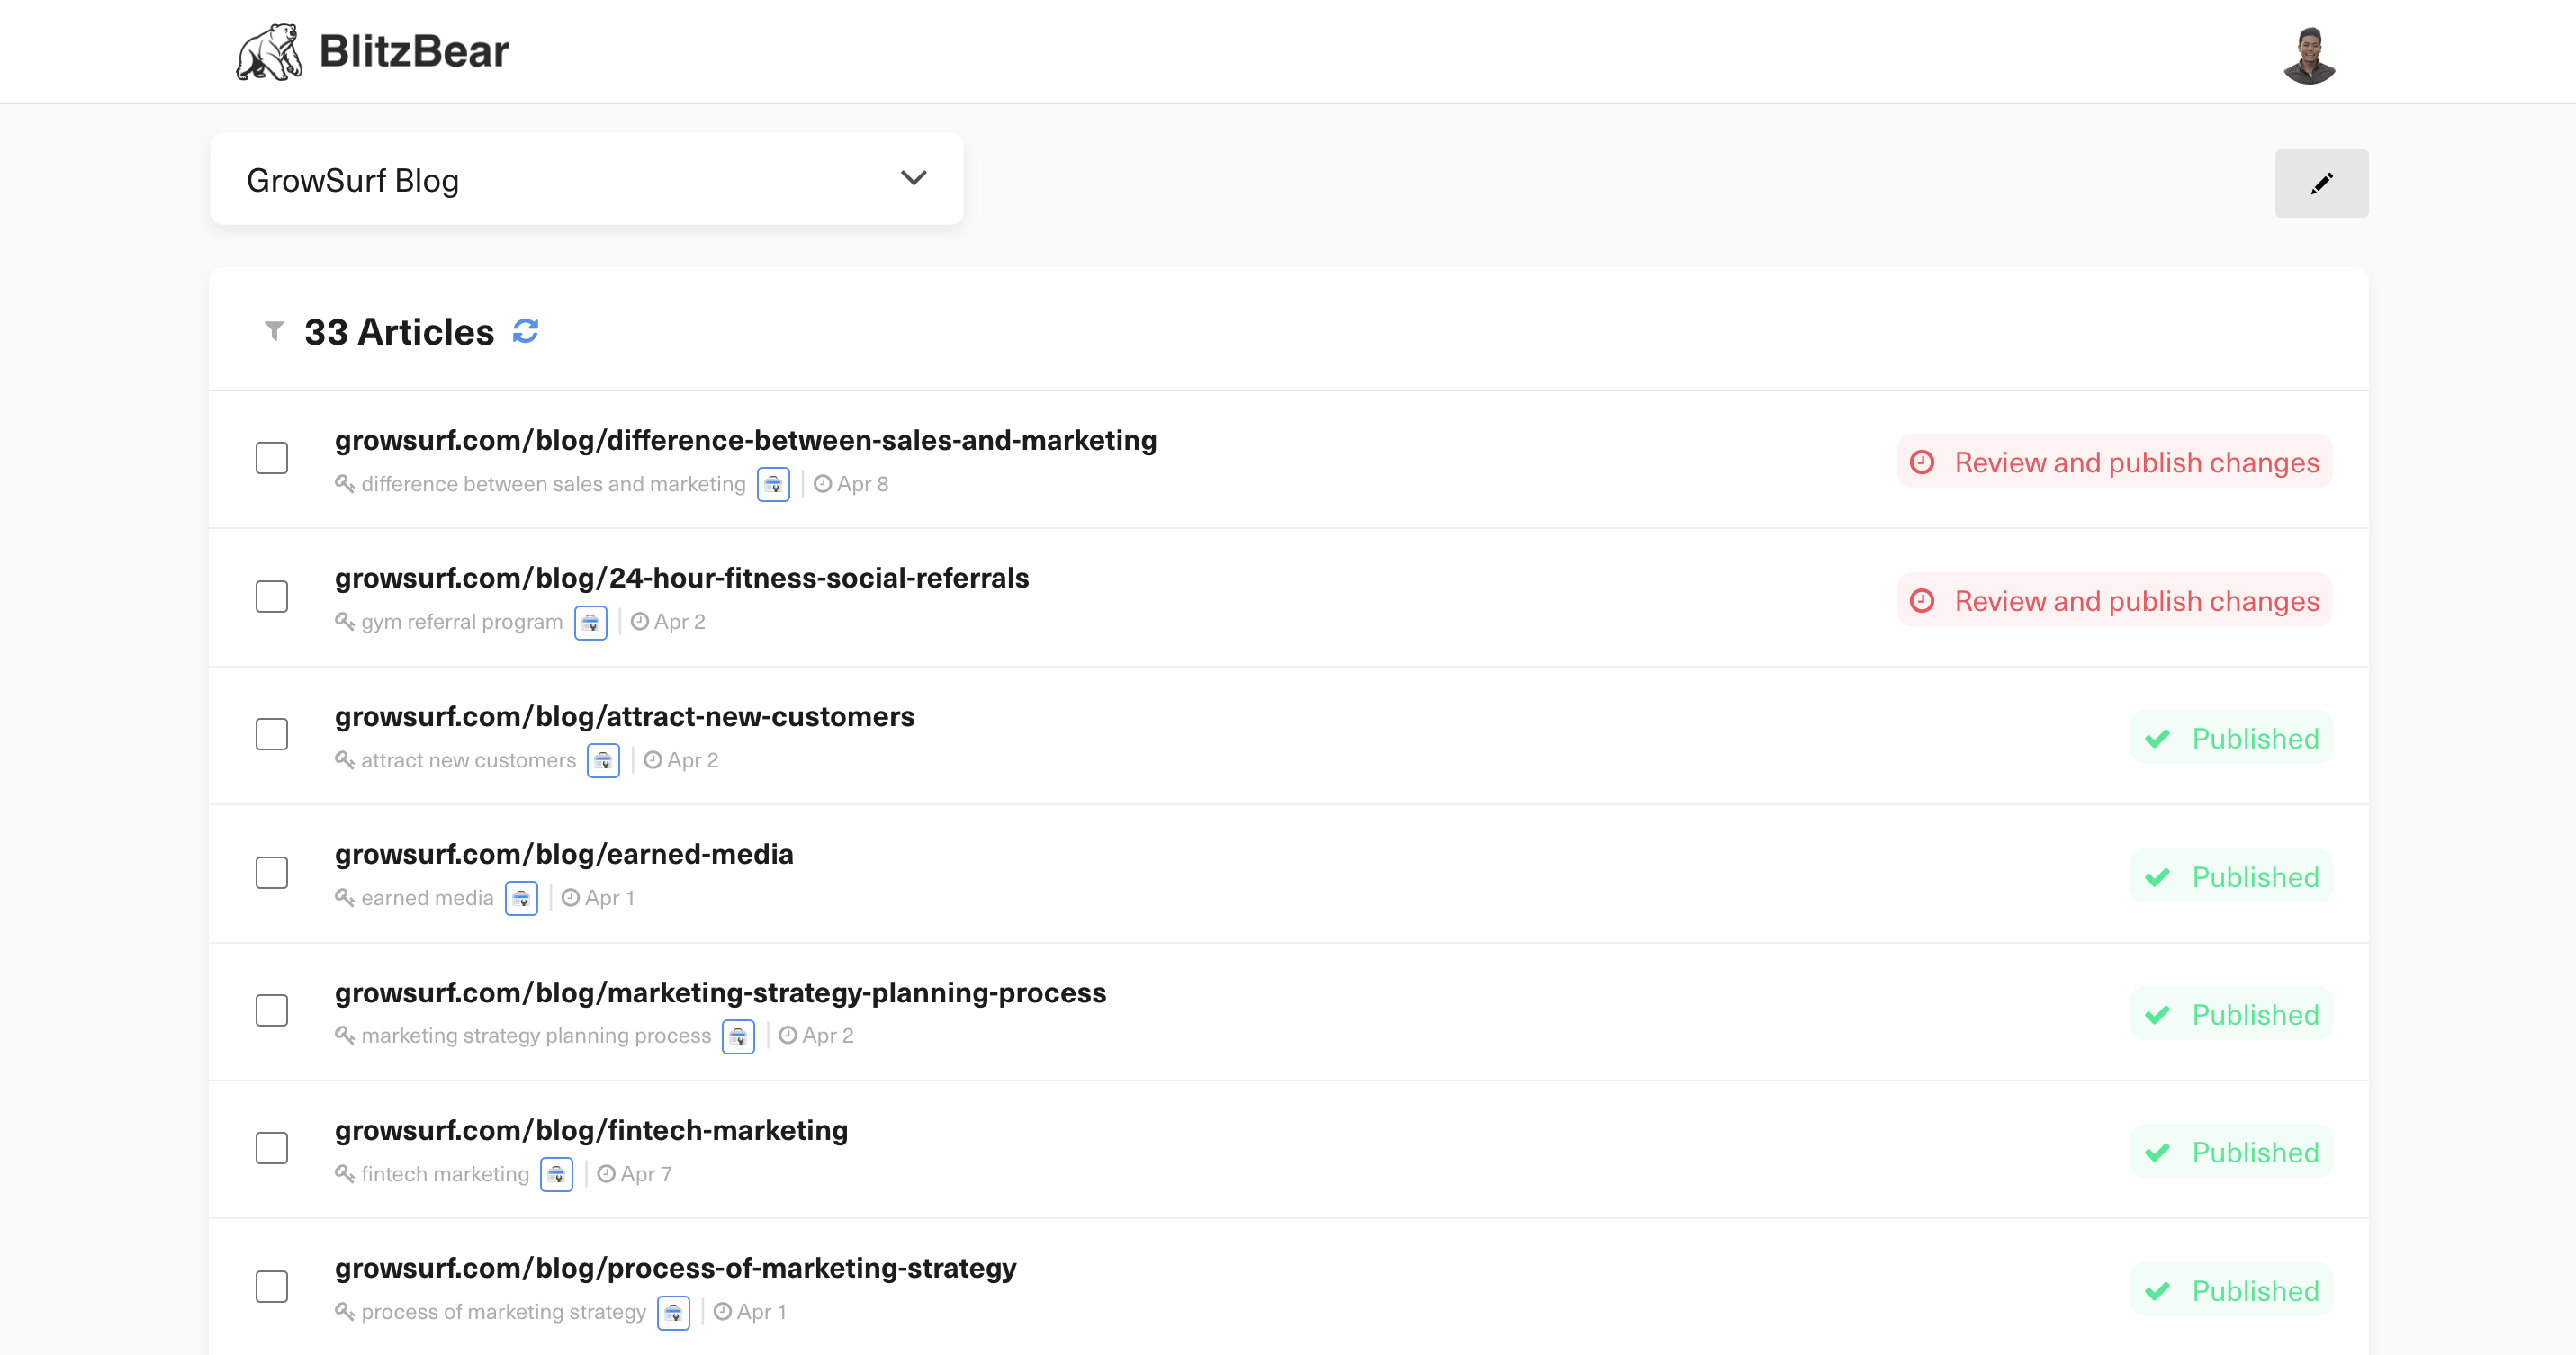Click keyword text 'earned media'
The width and height of the screenshot is (2576, 1355).
[x=427, y=898]
